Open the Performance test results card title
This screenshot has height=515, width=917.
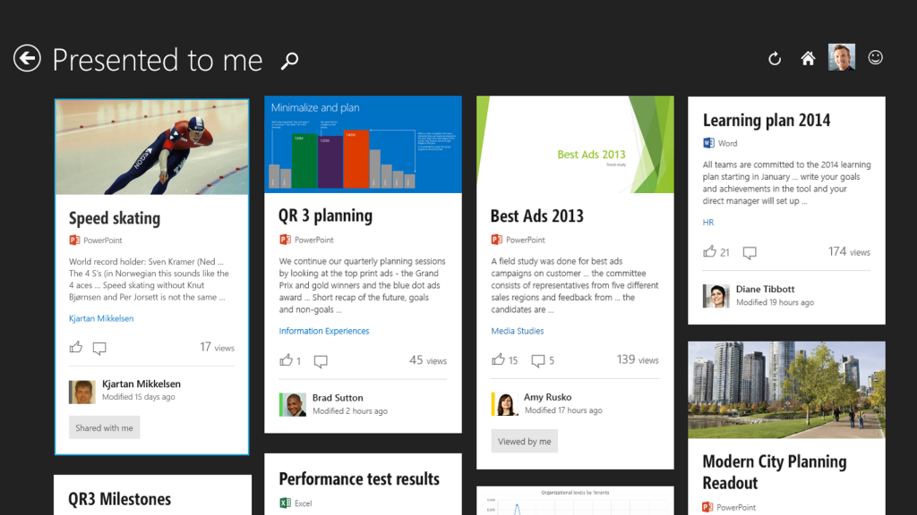point(359,479)
